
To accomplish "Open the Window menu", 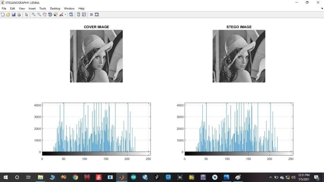I will (x=69, y=9).
